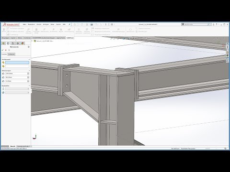Click the New document icon
Viewport: 230px width, 172px height.
(78, 24)
